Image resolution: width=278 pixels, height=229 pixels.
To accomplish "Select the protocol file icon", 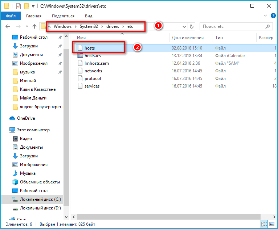I will point(80,78).
